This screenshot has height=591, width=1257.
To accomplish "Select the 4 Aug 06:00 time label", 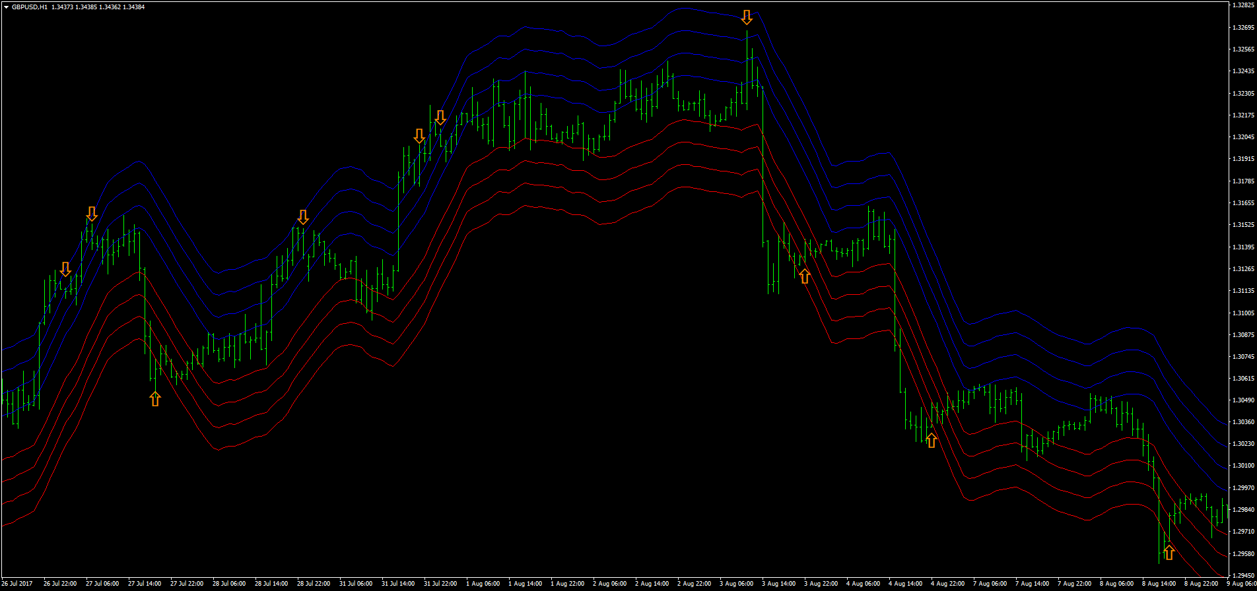I will pyautogui.click(x=863, y=584).
